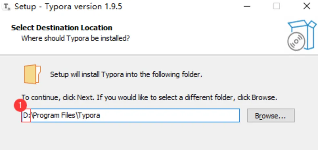
Task: Click the installer box and disc icon
Action: pos(301,35)
